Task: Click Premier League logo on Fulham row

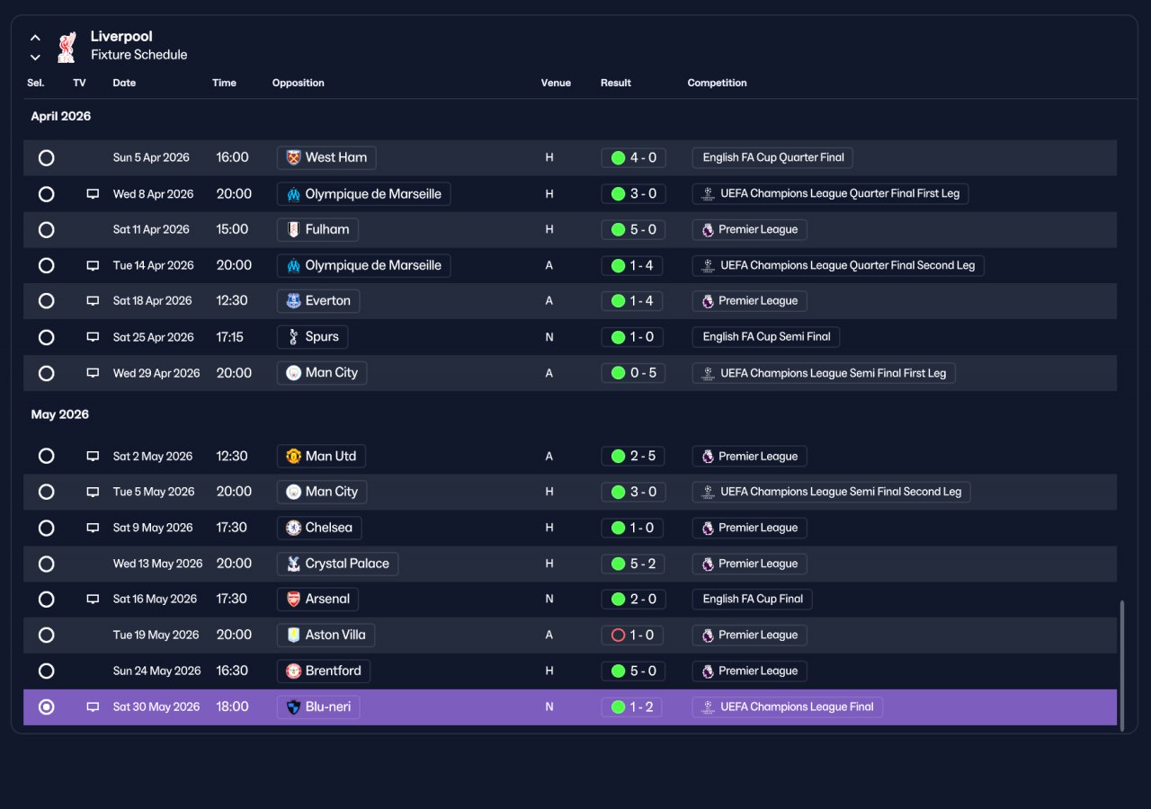Action: [708, 230]
